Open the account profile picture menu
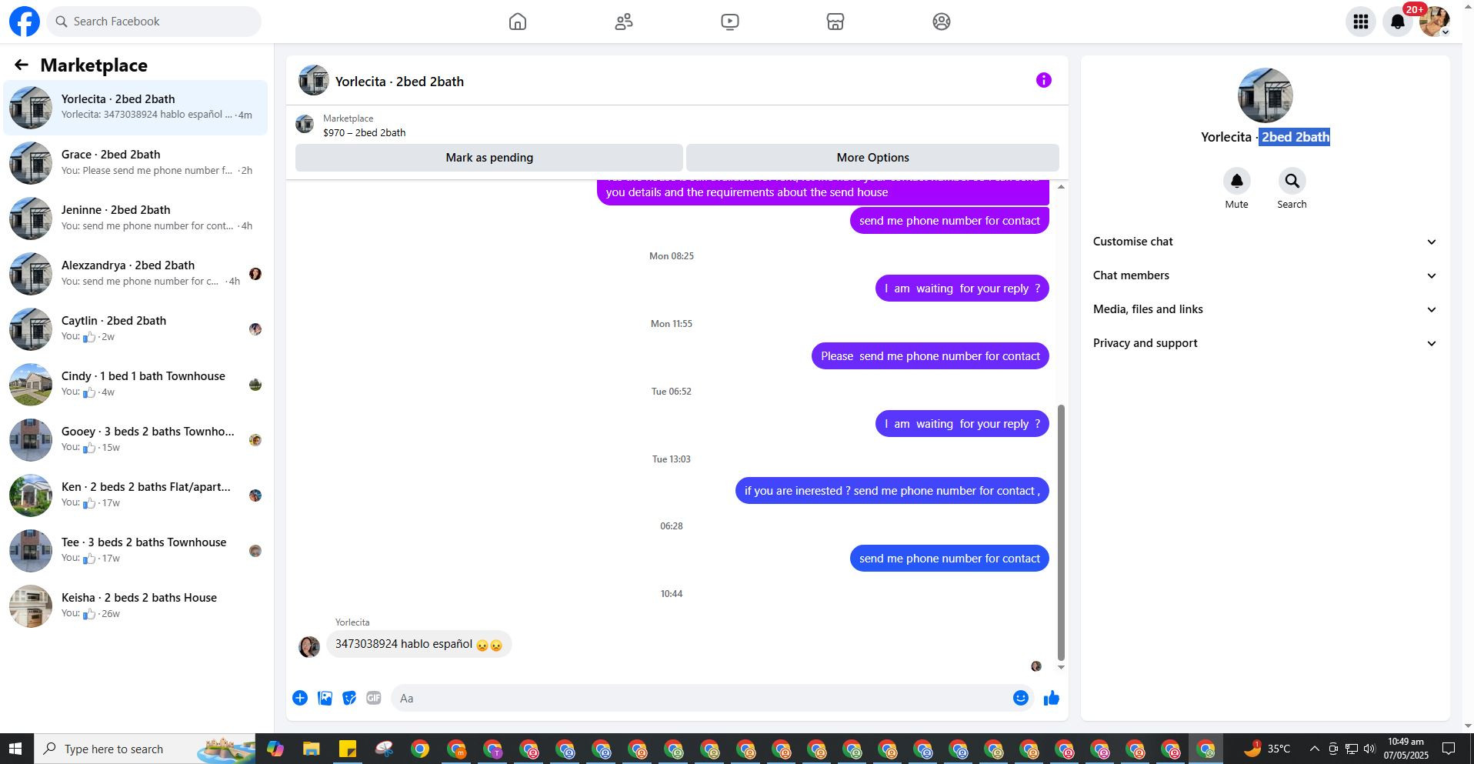1474x764 pixels. pos(1435,22)
